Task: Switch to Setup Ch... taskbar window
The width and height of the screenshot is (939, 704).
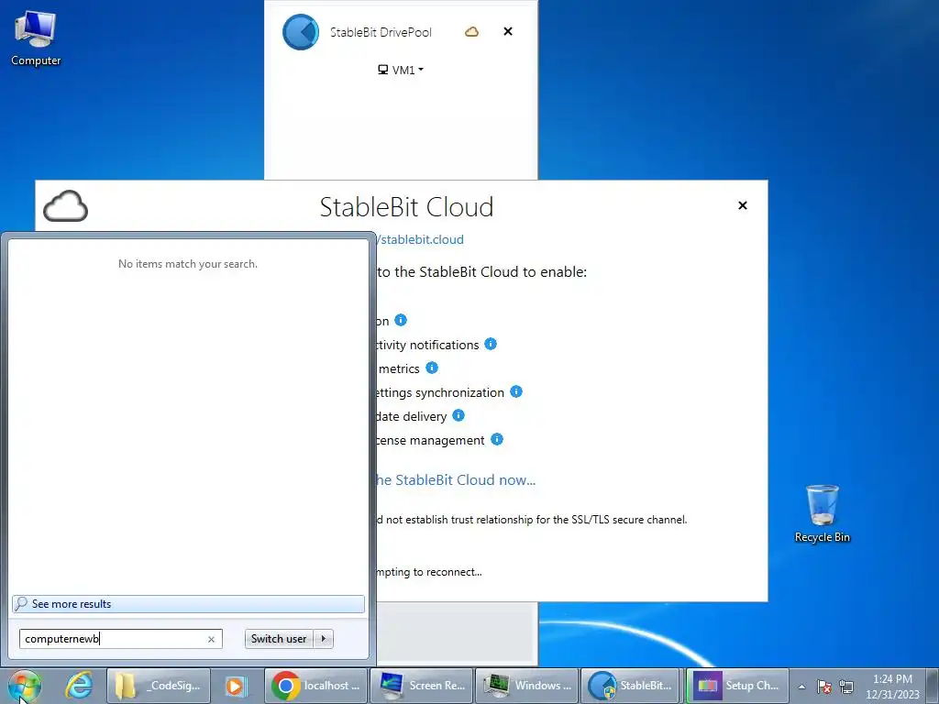Action: [738, 686]
